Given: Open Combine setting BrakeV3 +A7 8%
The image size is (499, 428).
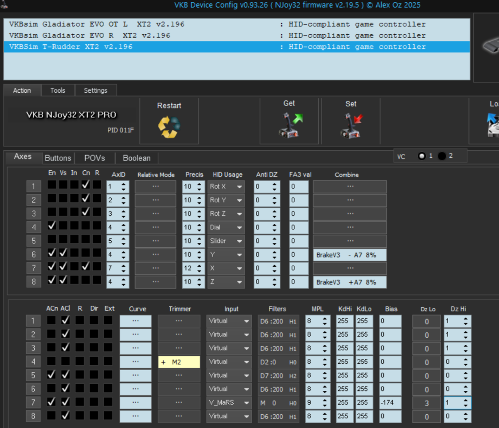Looking at the screenshot, I should pyautogui.click(x=350, y=282).
